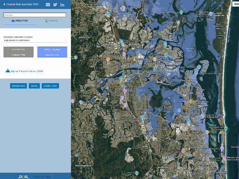
Task: Open the email share icon
Action: (x=48, y=4)
